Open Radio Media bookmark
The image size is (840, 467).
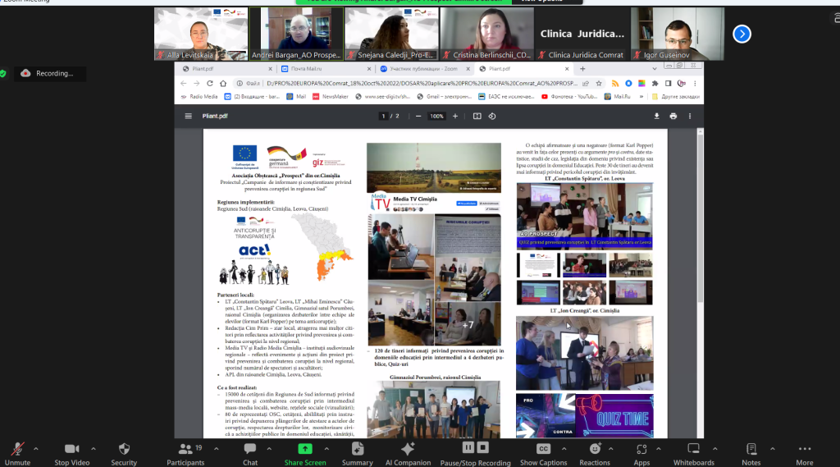[199, 97]
